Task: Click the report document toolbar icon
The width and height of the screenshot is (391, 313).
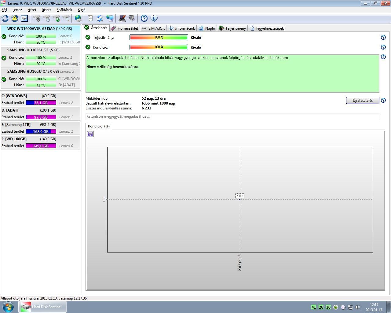Action: 90,18
